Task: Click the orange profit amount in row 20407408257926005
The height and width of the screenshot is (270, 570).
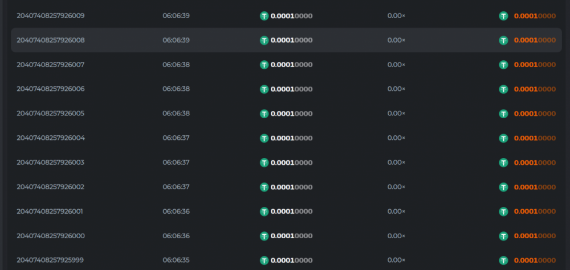Action: (x=535, y=114)
